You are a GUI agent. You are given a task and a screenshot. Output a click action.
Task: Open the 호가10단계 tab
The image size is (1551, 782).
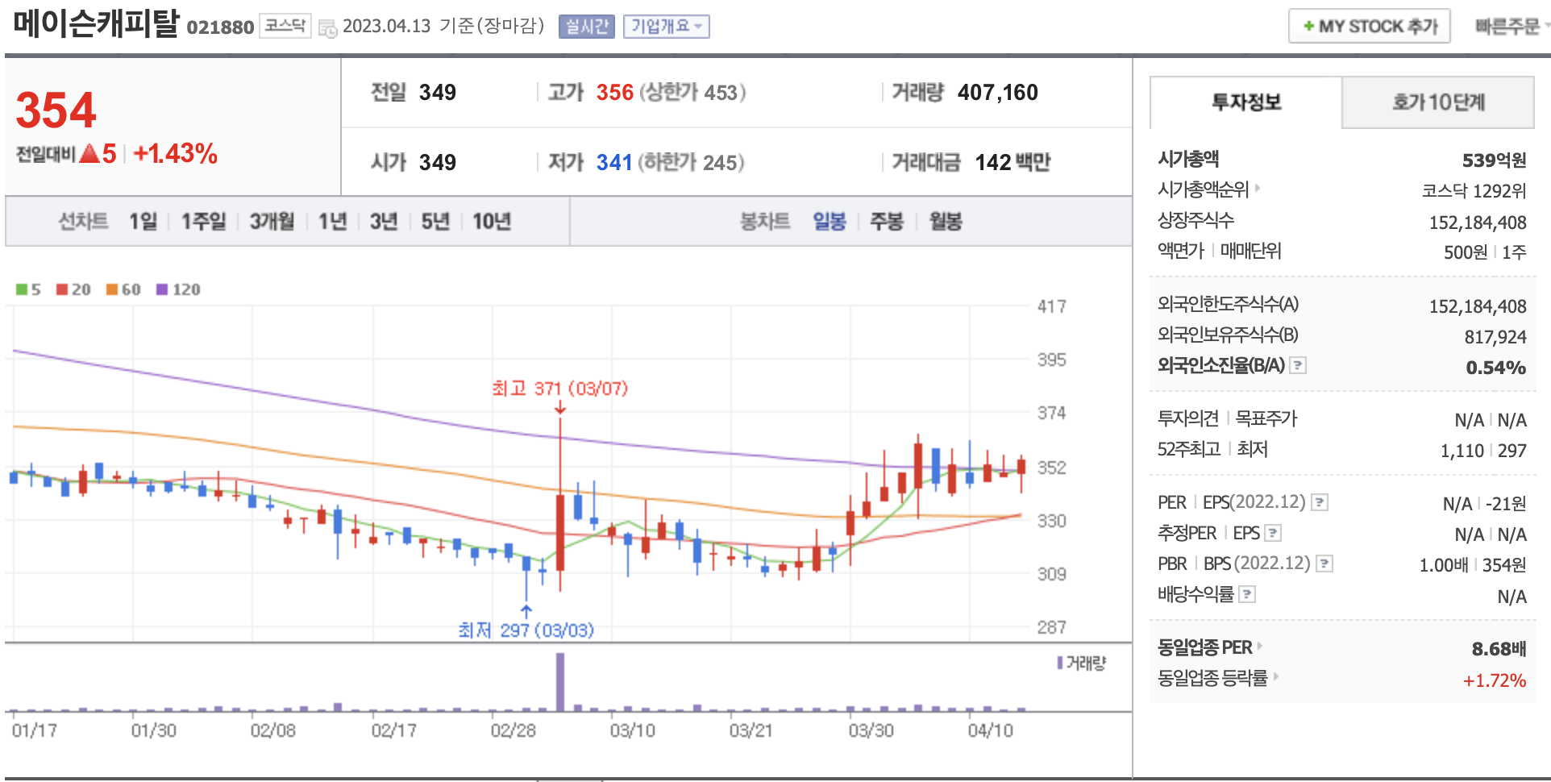1438,102
